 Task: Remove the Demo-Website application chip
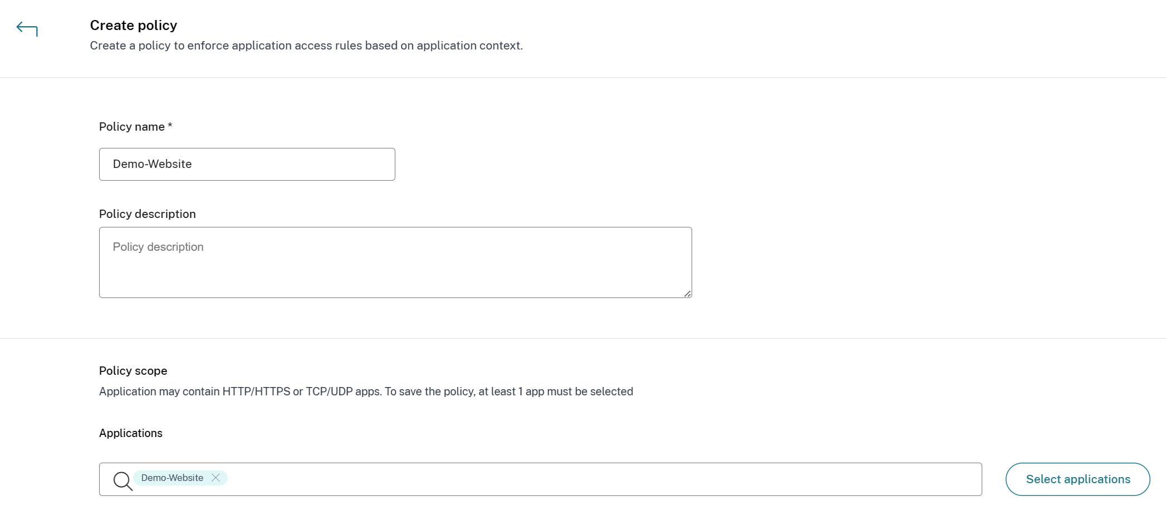(x=215, y=478)
